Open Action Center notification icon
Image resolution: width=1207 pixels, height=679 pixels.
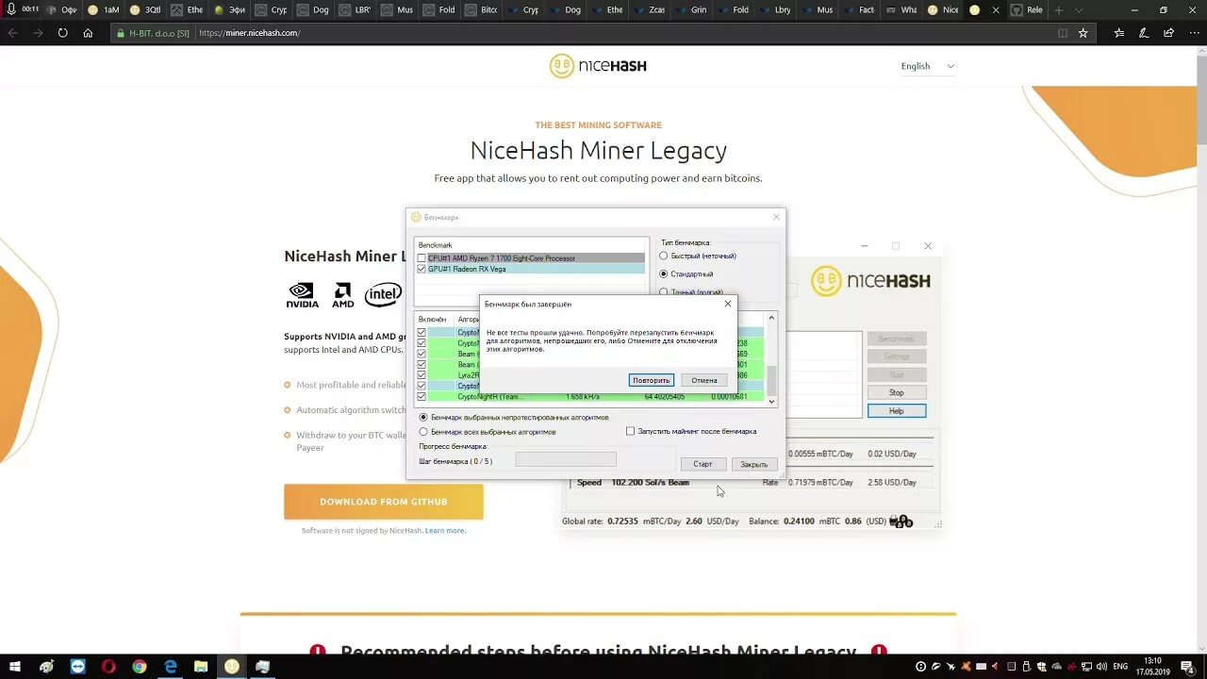tap(1187, 667)
